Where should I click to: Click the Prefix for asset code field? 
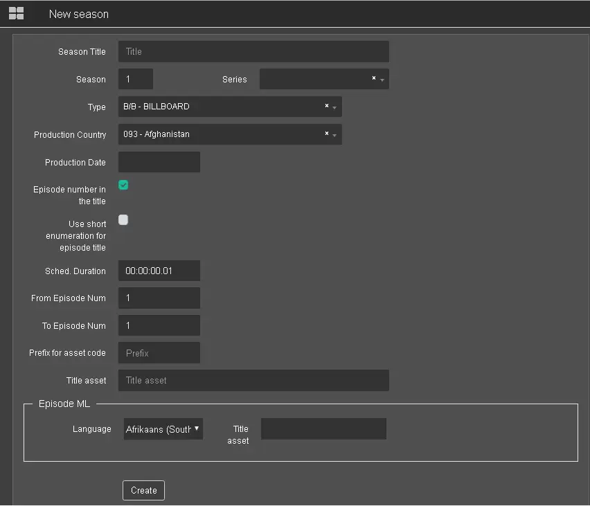[x=159, y=352]
